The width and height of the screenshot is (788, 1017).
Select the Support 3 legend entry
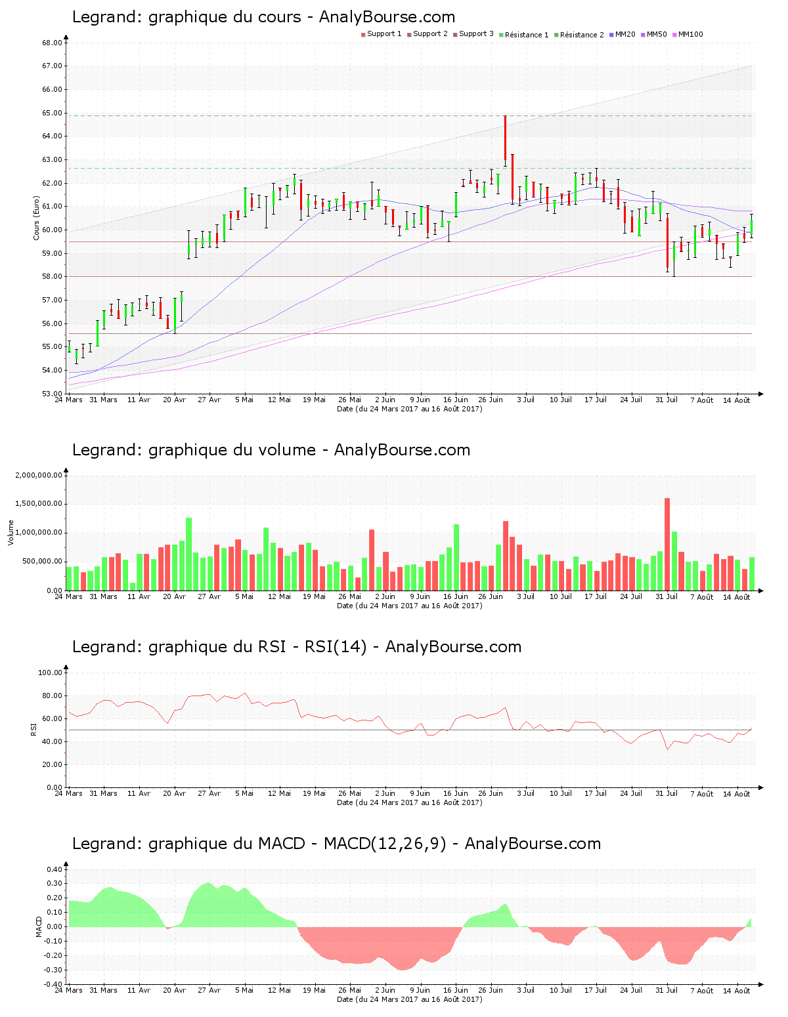[473, 34]
